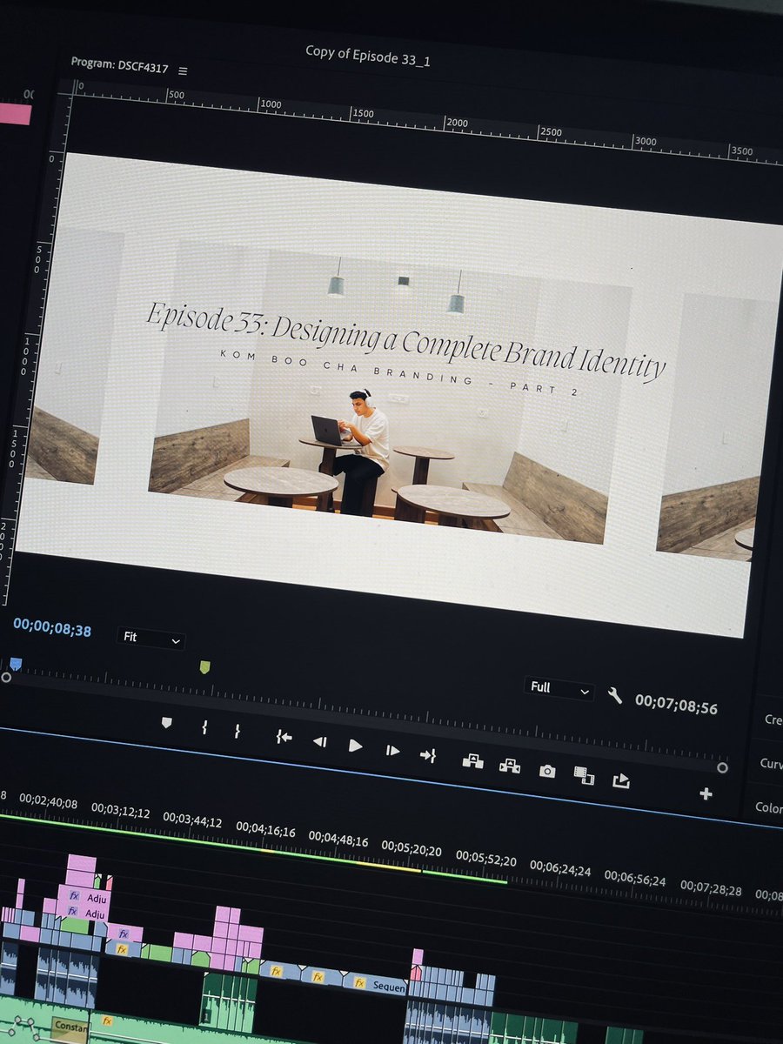
Task: Expand the "Curv" section in right panel
Action: pos(770,763)
